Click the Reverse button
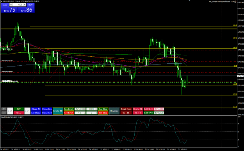Screen dimensions: 244x151 114,111
